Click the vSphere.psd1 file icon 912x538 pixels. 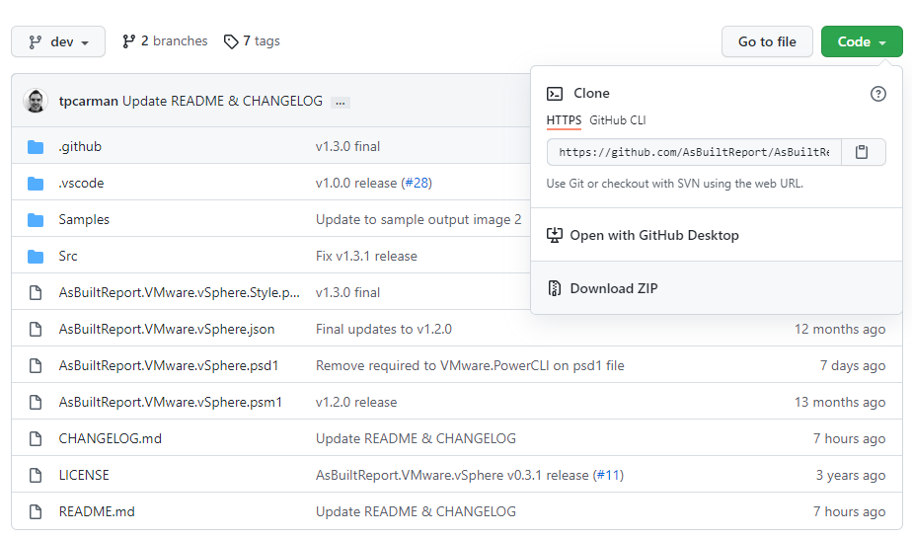(36, 366)
